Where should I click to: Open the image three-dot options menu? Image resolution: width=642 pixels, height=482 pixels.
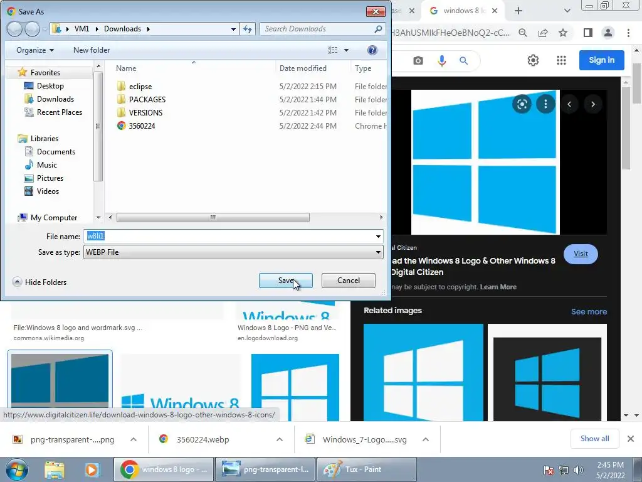(x=545, y=104)
